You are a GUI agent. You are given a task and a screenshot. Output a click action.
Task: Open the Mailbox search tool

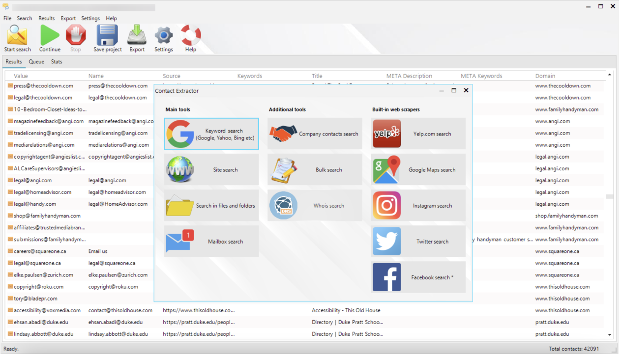coord(211,242)
